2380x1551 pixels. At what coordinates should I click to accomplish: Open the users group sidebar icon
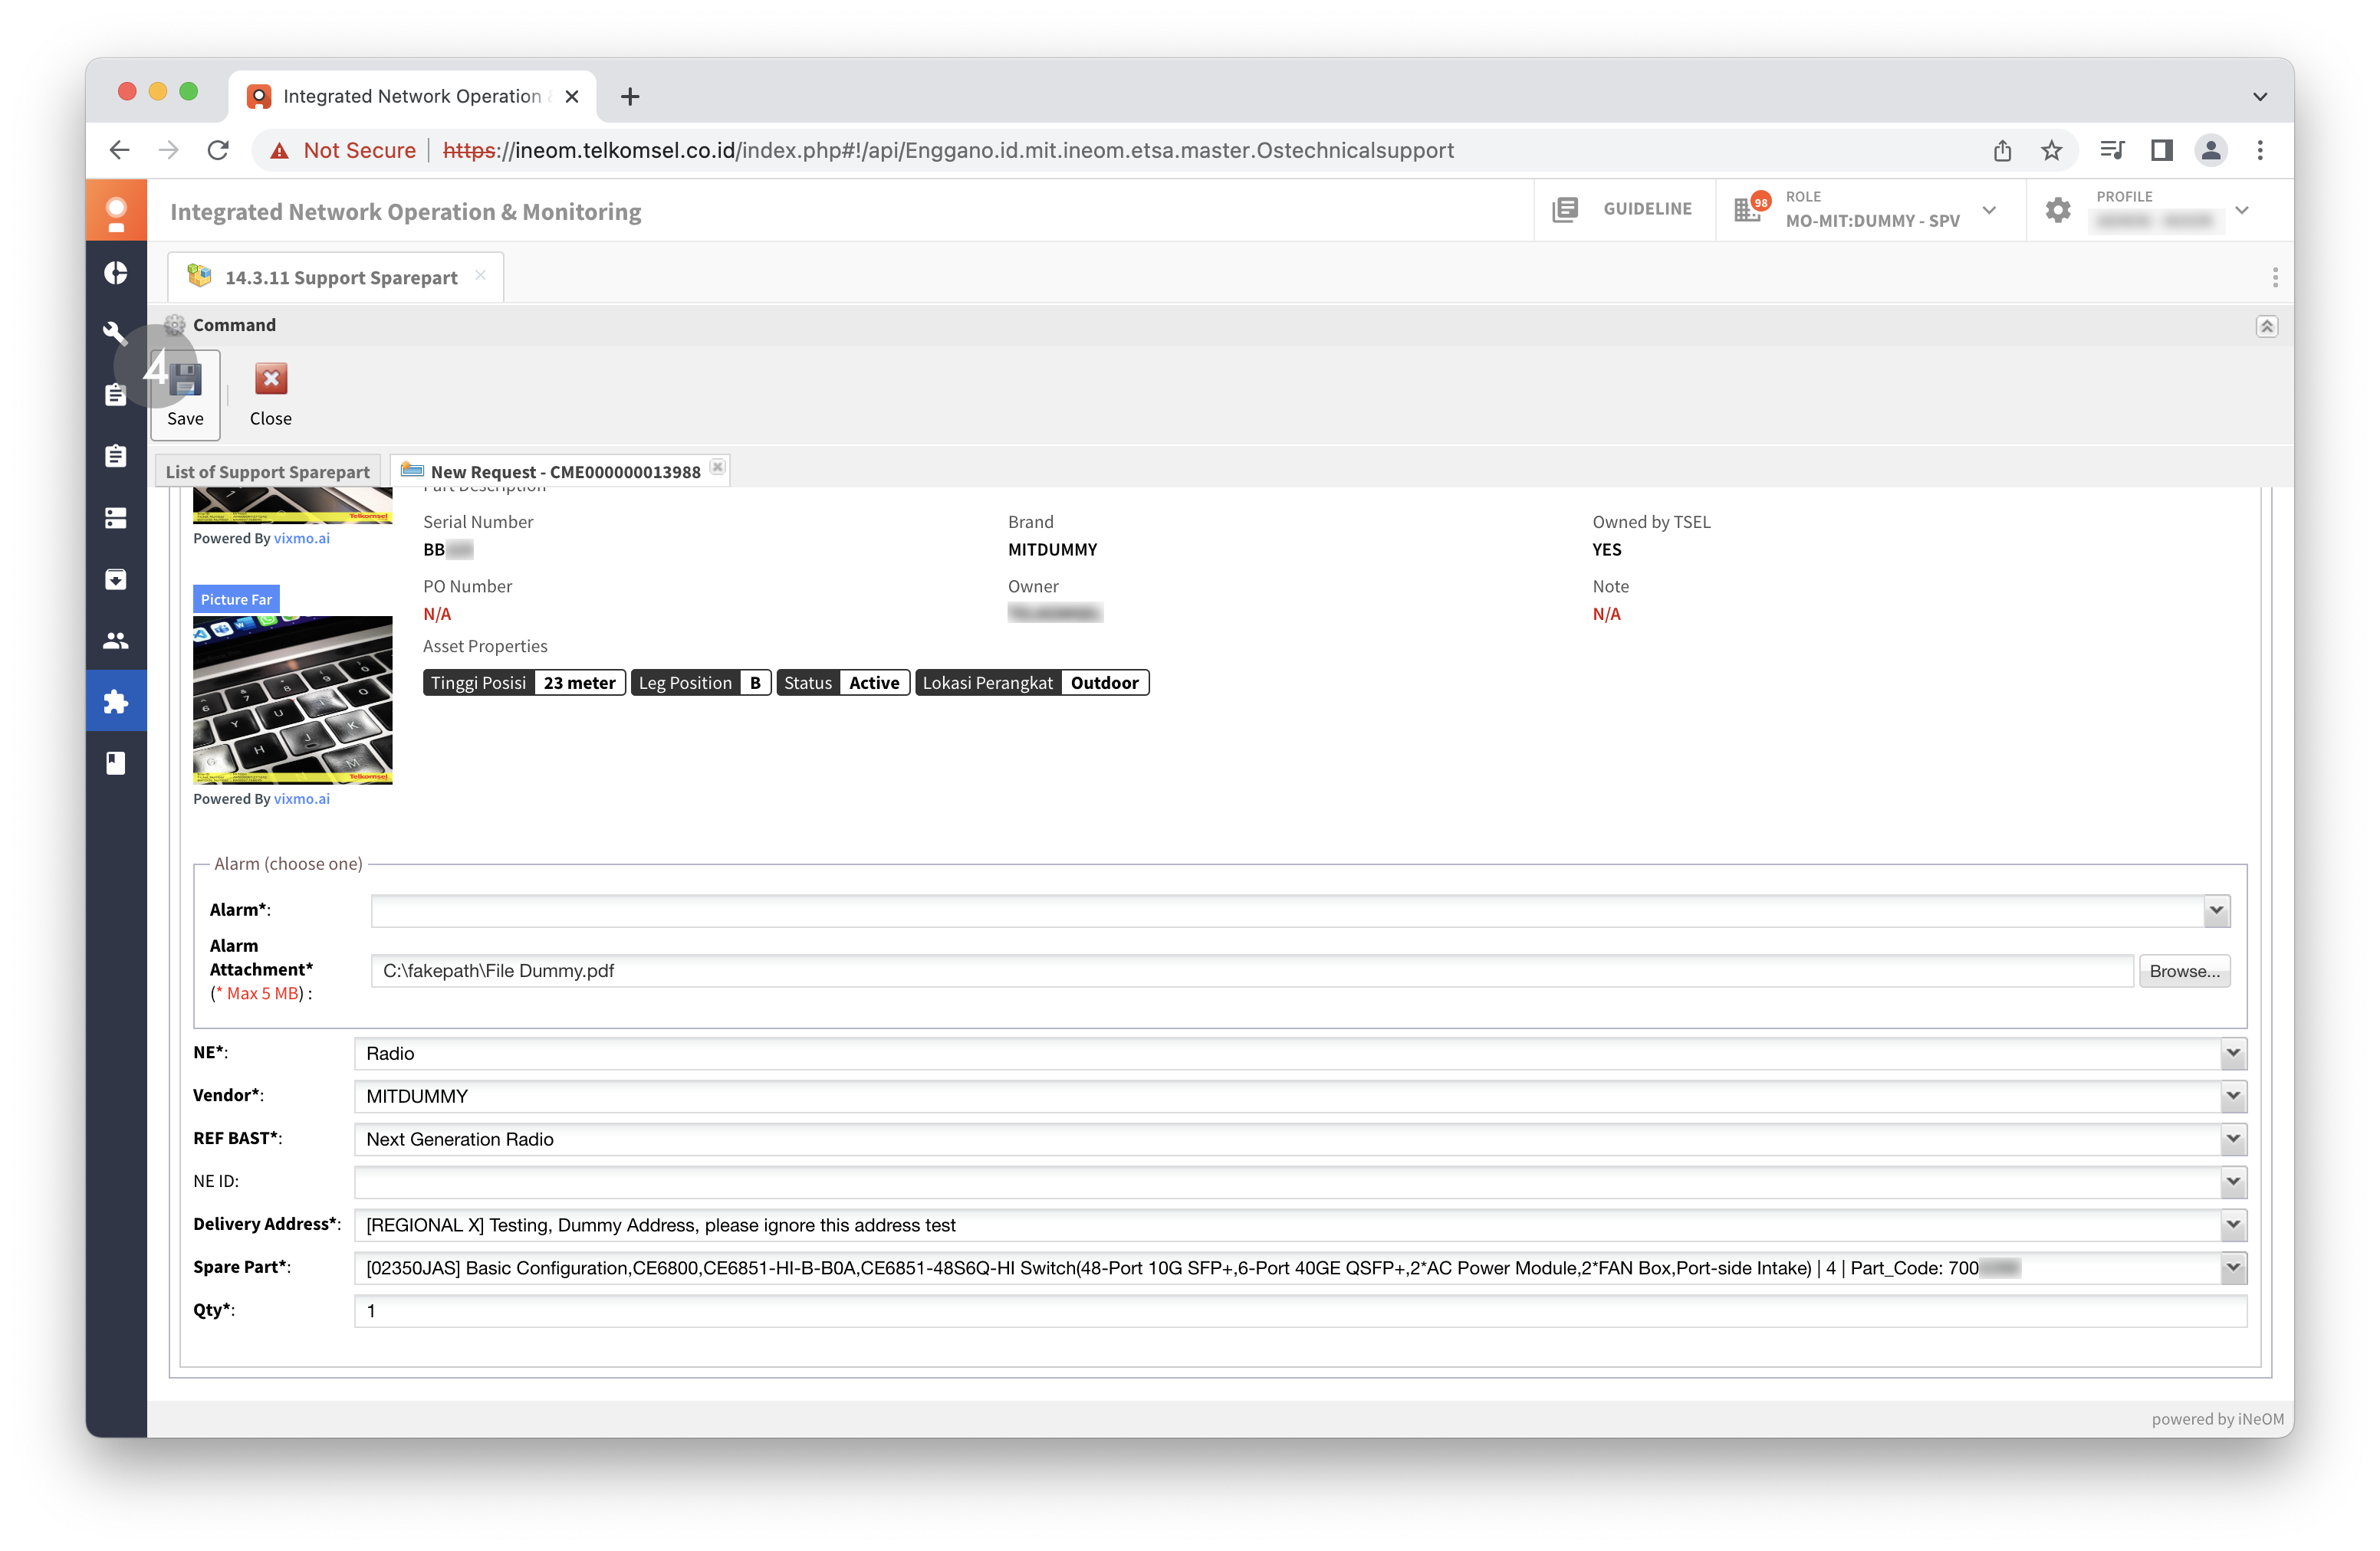pos(116,641)
